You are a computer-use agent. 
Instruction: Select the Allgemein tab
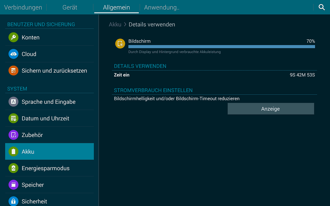pos(117,7)
